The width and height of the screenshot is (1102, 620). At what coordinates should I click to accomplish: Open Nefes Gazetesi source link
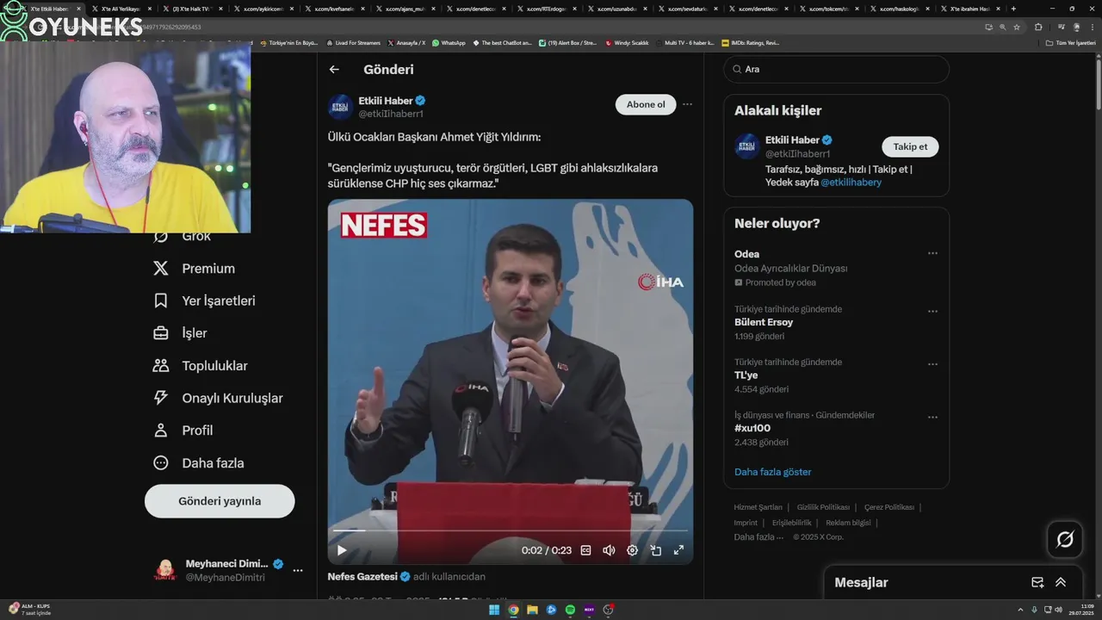point(362,577)
